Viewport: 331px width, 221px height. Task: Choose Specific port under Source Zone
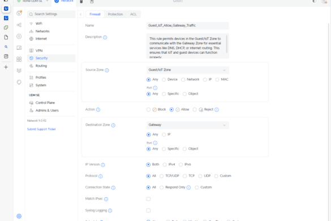click(164, 94)
